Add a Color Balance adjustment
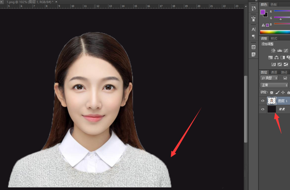The width and height of the screenshot is (290, 190). [x=276, y=57]
